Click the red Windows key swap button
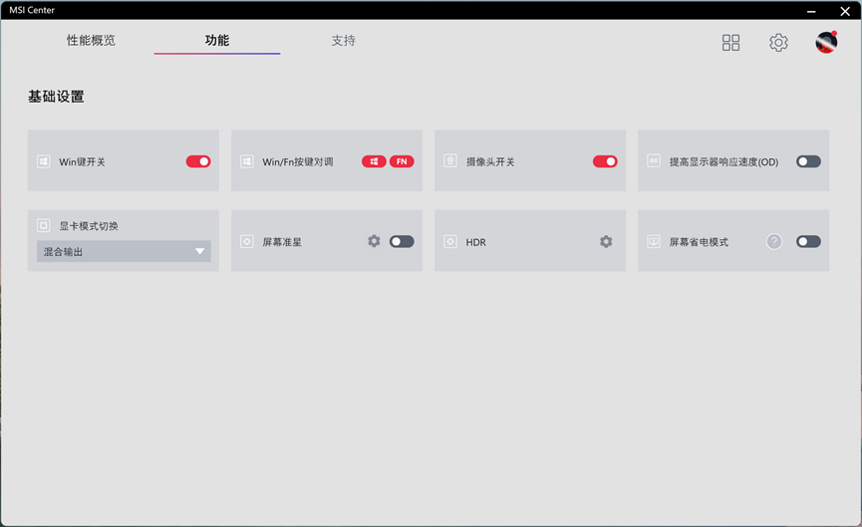Image resolution: width=862 pixels, height=527 pixels. pyautogui.click(x=374, y=161)
